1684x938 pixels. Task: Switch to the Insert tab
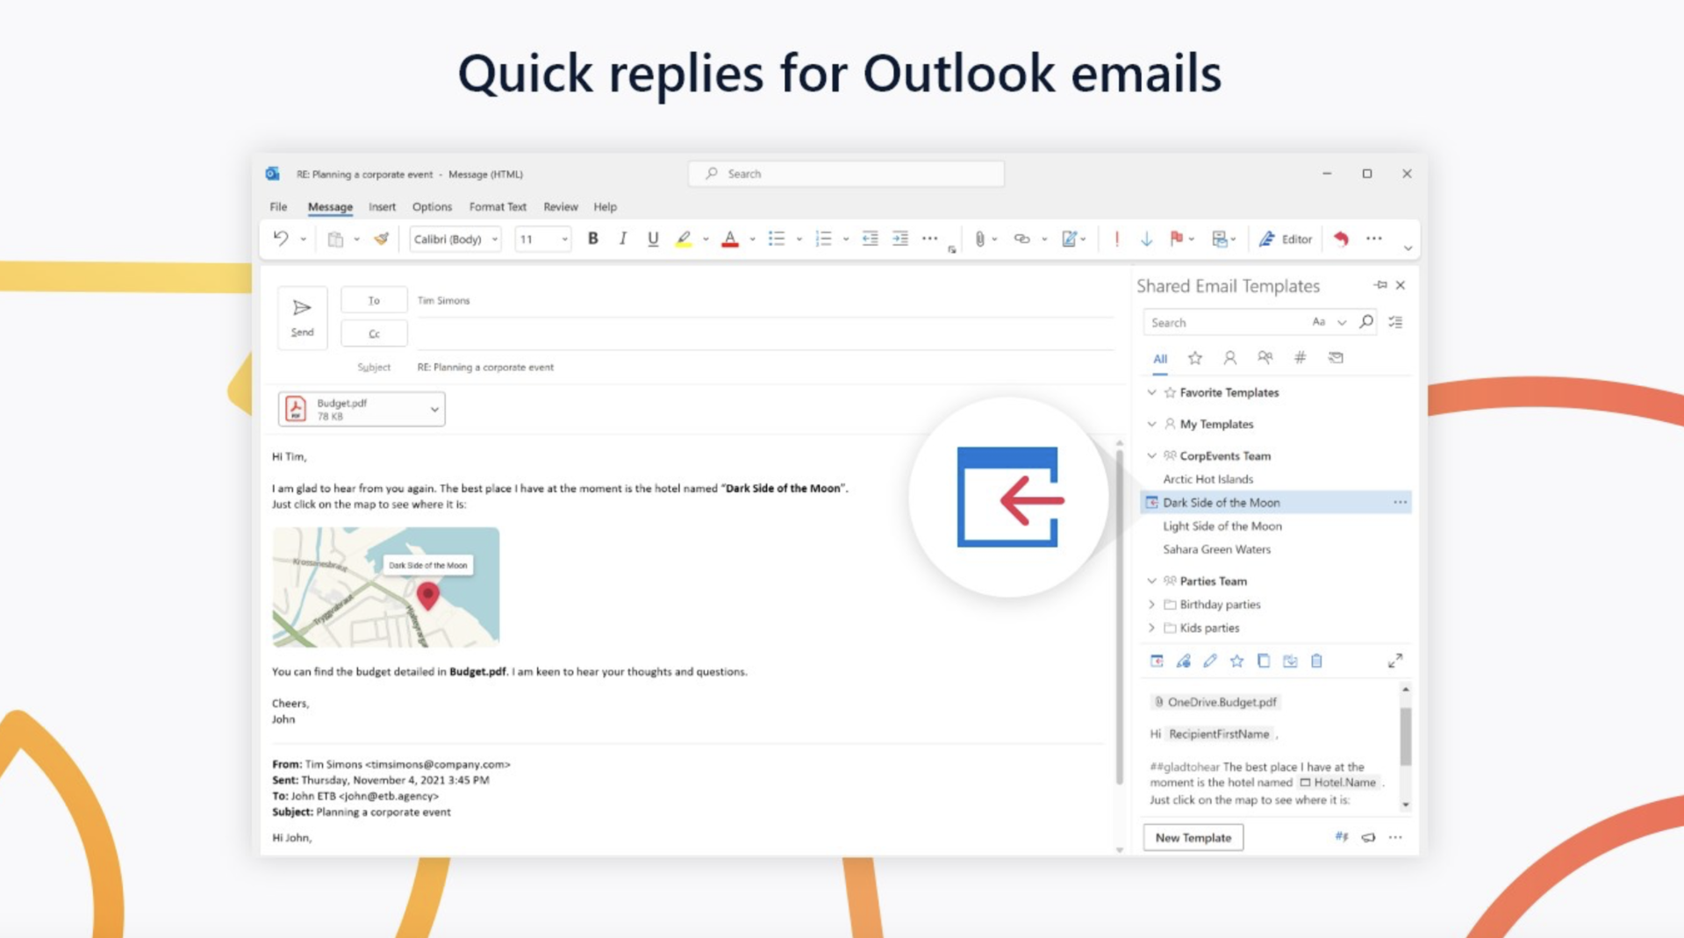pyautogui.click(x=382, y=207)
